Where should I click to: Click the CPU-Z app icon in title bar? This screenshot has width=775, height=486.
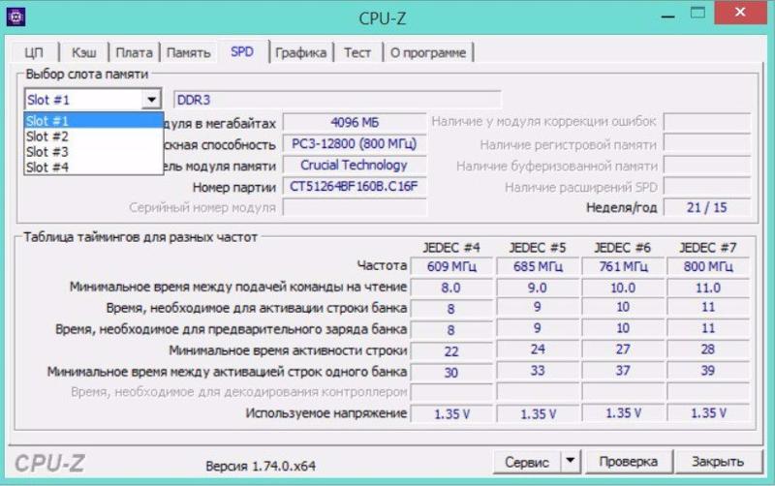(15, 16)
